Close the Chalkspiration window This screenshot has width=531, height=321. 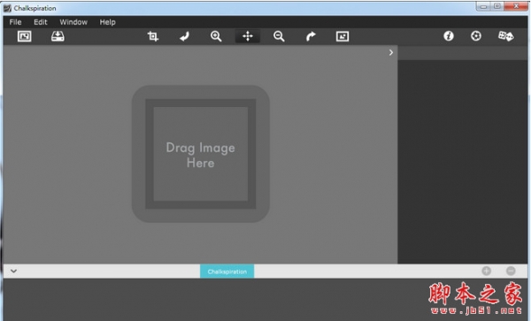pyautogui.click(x=516, y=6)
